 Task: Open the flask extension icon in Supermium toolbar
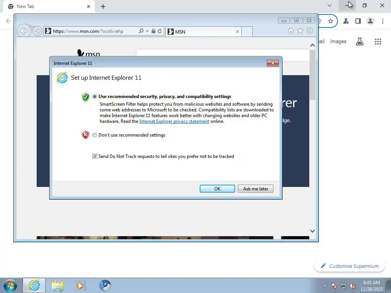click(346, 21)
